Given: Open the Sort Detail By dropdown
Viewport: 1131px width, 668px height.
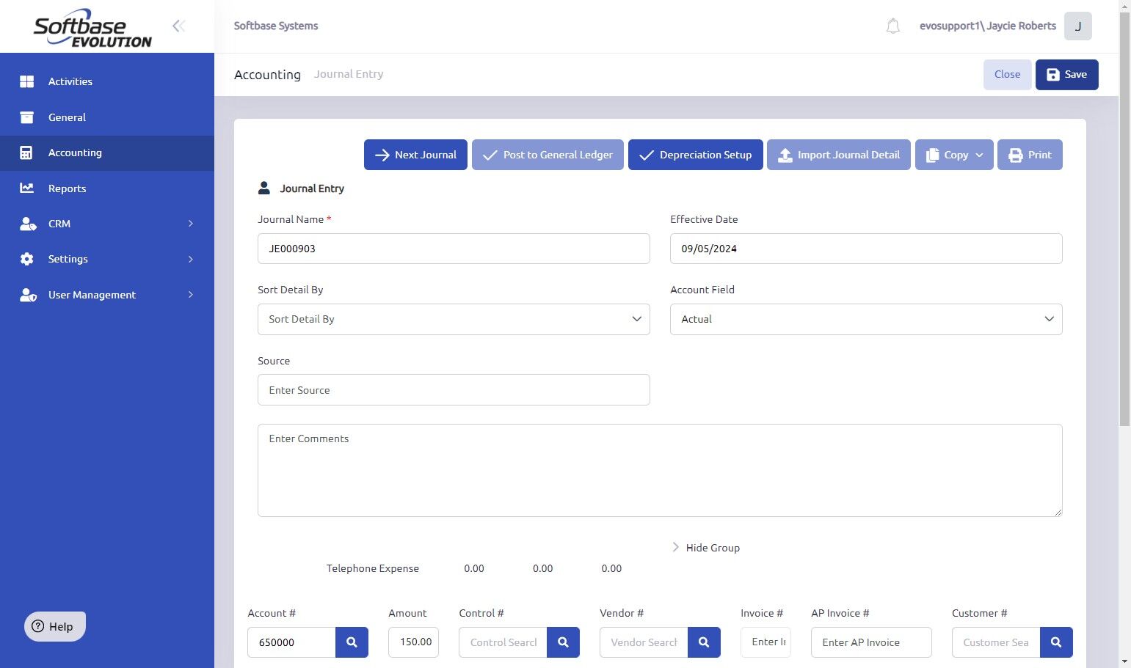Looking at the screenshot, I should pyautogui.click(x=454, y=319).
